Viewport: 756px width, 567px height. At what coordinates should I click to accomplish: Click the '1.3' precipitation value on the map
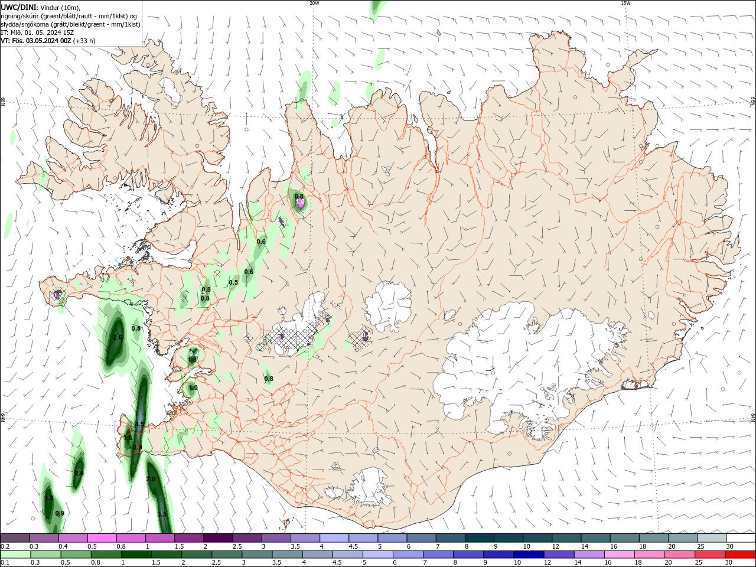[x=192, y=360]
